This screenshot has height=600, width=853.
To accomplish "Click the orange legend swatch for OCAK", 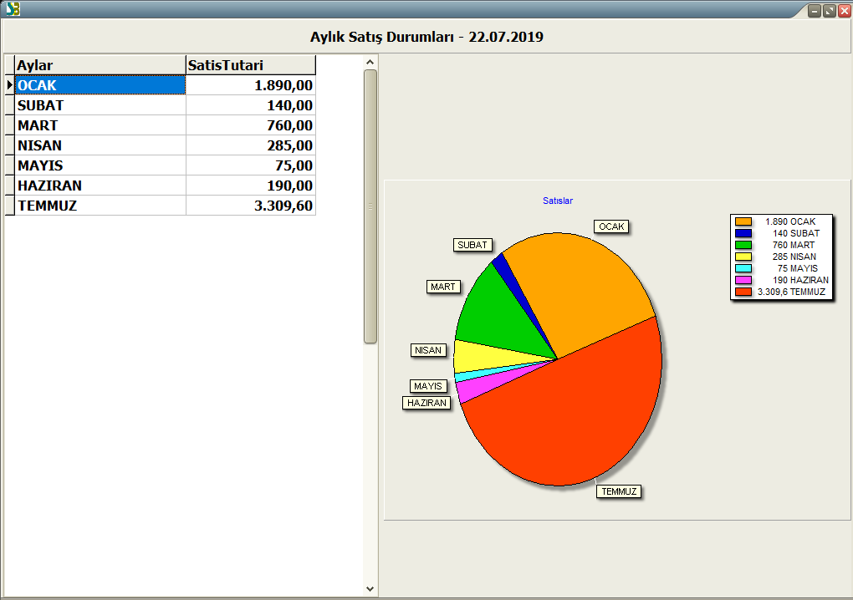I will (743, 221).
